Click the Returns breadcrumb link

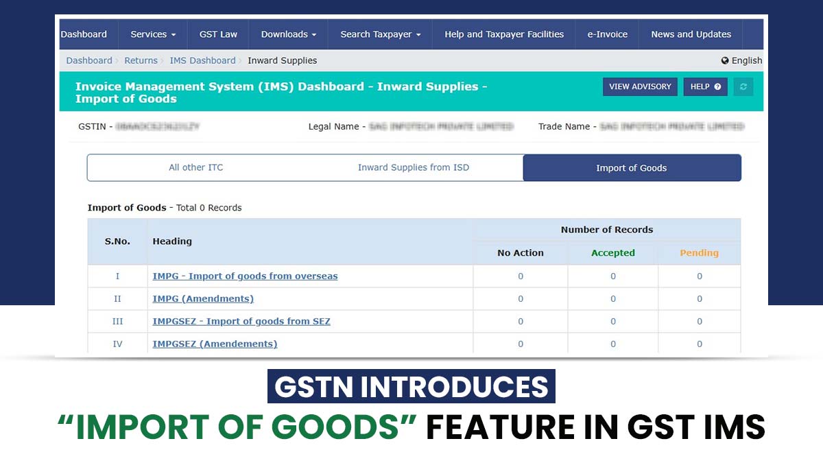pos(141,60)
